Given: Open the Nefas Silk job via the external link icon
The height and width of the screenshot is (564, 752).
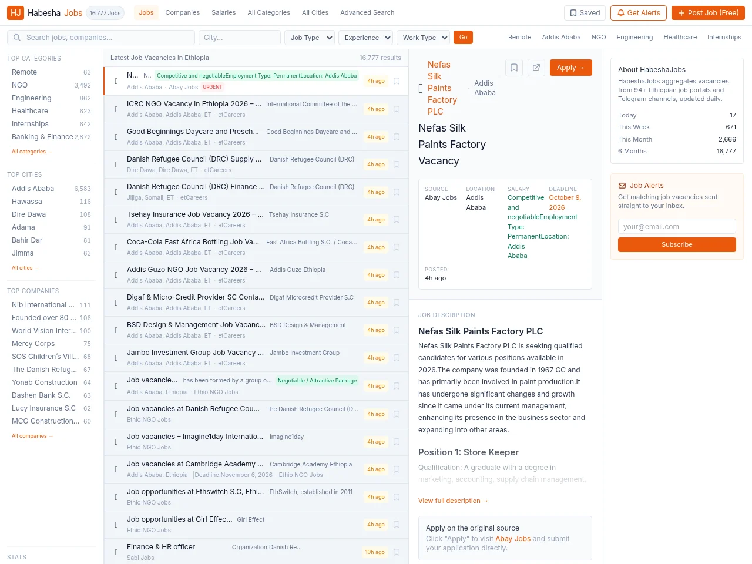Looking at the screenshot, I should point(536,68).
